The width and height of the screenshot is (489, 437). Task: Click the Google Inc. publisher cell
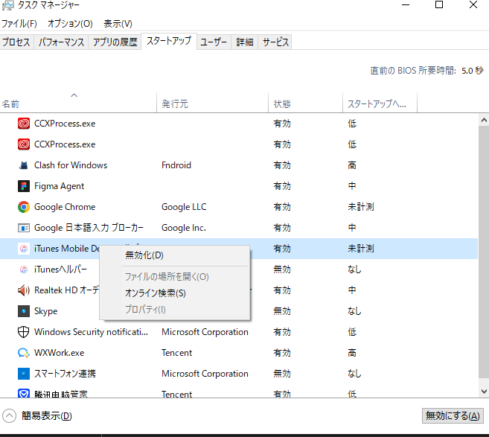(x=184, y=228)
